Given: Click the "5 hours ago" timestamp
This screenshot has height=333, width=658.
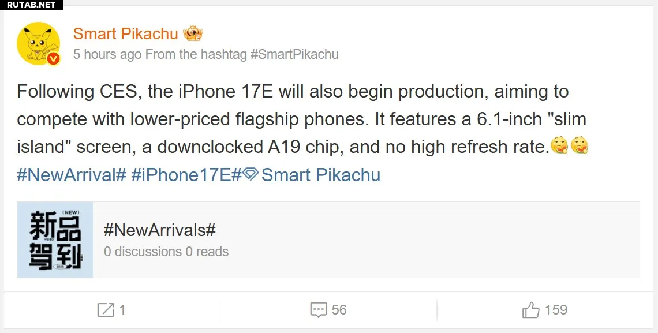Looking at the screenshot, I should click(x=107, y=54).
